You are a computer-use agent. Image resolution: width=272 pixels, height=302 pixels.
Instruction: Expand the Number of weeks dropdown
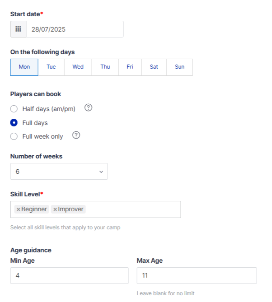click(x=59, y=172)
